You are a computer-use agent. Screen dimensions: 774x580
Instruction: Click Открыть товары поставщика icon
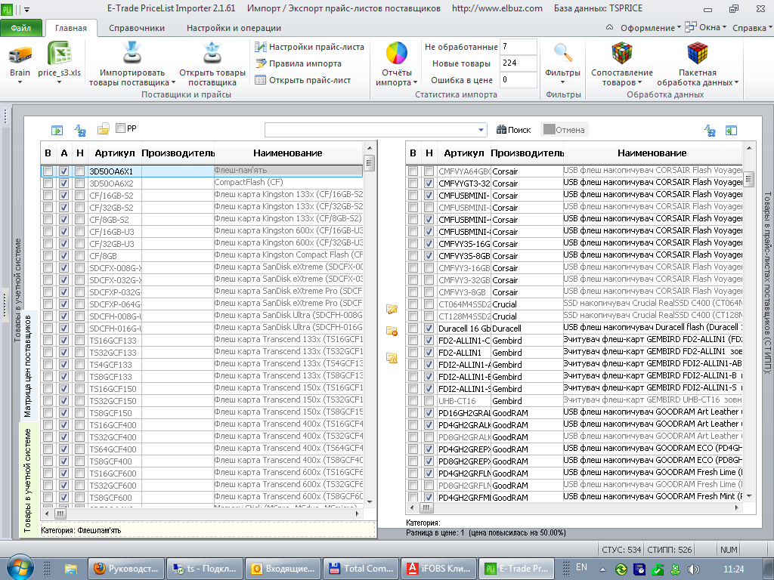tap(212, 54)
